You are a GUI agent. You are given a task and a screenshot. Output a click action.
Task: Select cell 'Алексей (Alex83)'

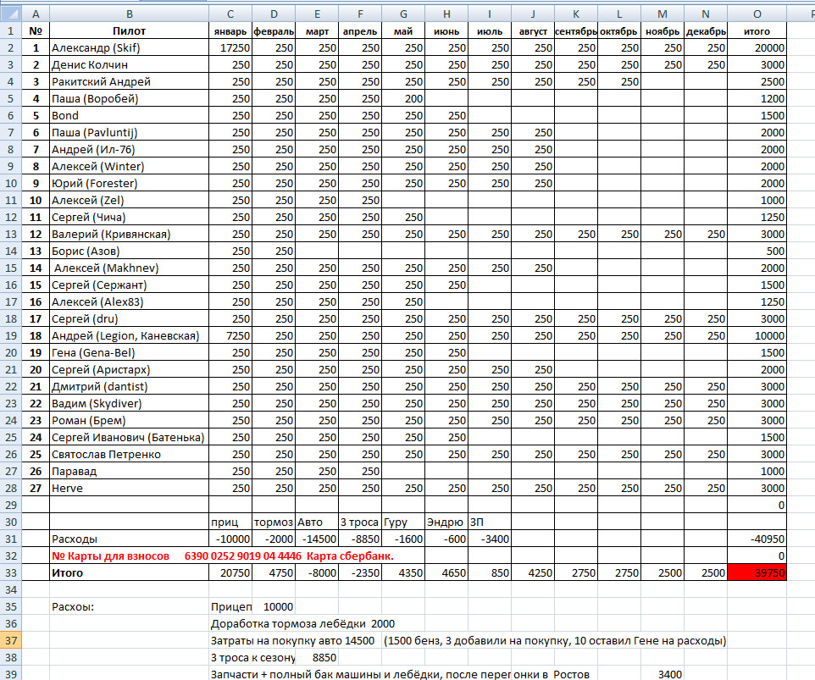[129, 301]
